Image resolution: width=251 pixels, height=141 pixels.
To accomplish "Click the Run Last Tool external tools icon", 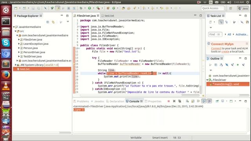I will (x=98, y=8).
